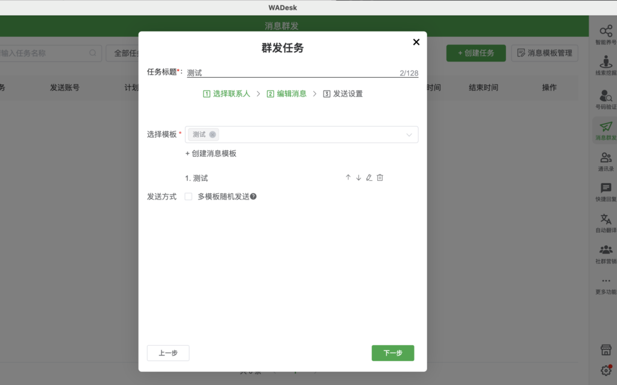Open settings gear in sidebar
Image resolution: width=617 pixels, height=385 pixels.
click(606, 370)
